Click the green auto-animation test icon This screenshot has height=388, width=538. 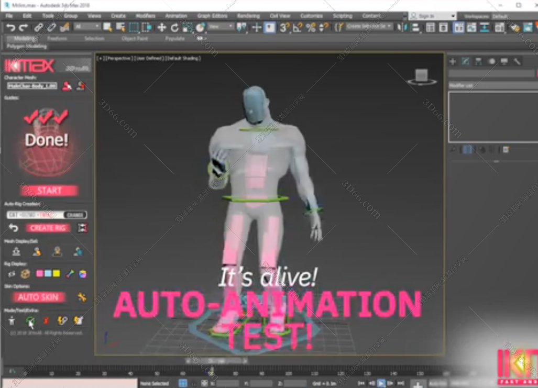tap(30, 321)
